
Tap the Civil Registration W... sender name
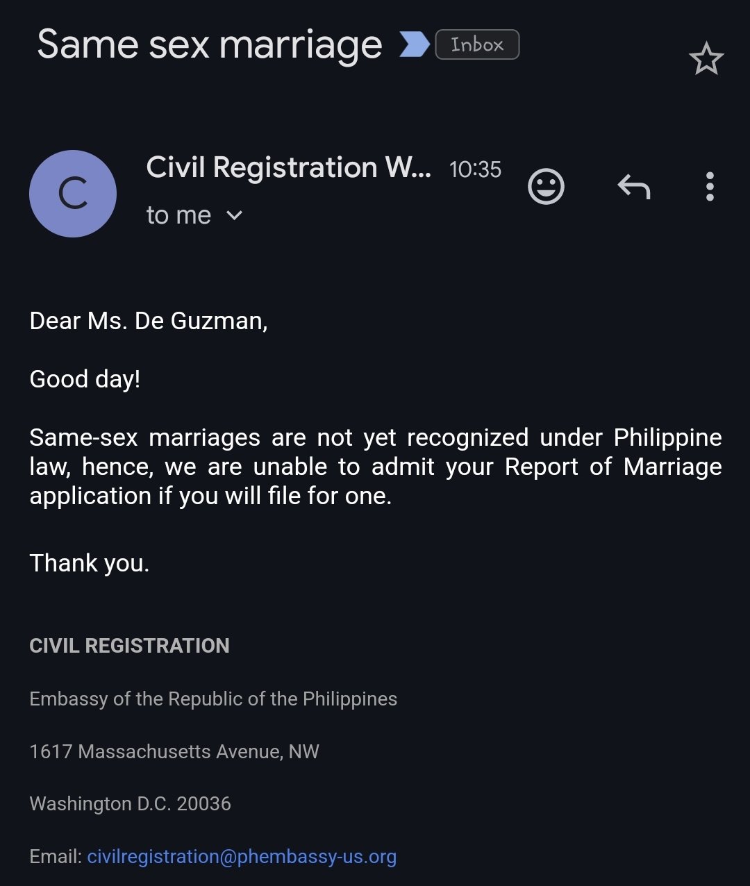288,168
